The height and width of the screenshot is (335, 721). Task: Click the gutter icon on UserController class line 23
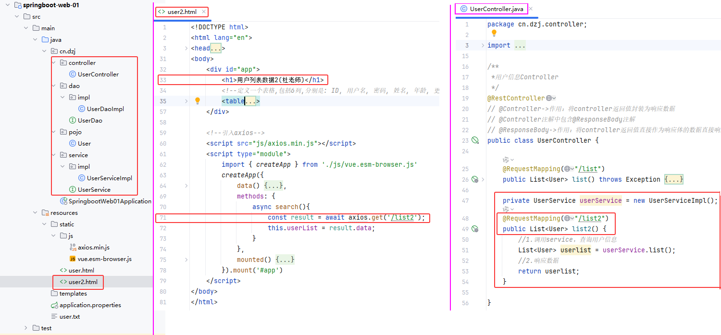click(x=475, y=140)
